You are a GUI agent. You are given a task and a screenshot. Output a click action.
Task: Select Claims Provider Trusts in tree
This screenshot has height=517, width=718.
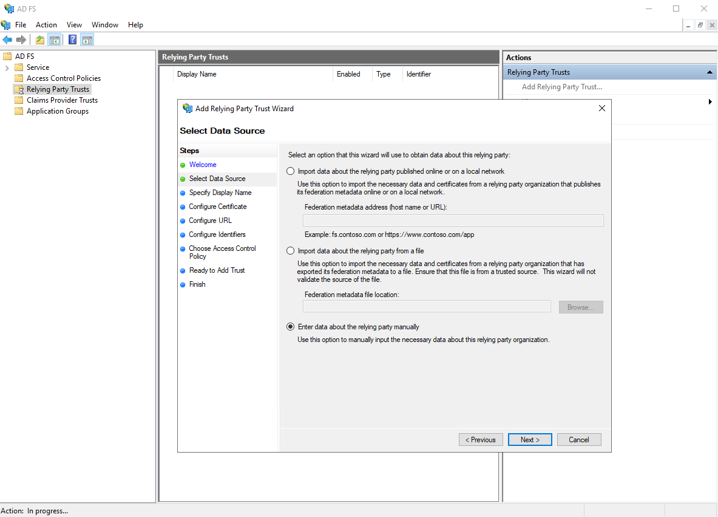[x=62, y=100]
